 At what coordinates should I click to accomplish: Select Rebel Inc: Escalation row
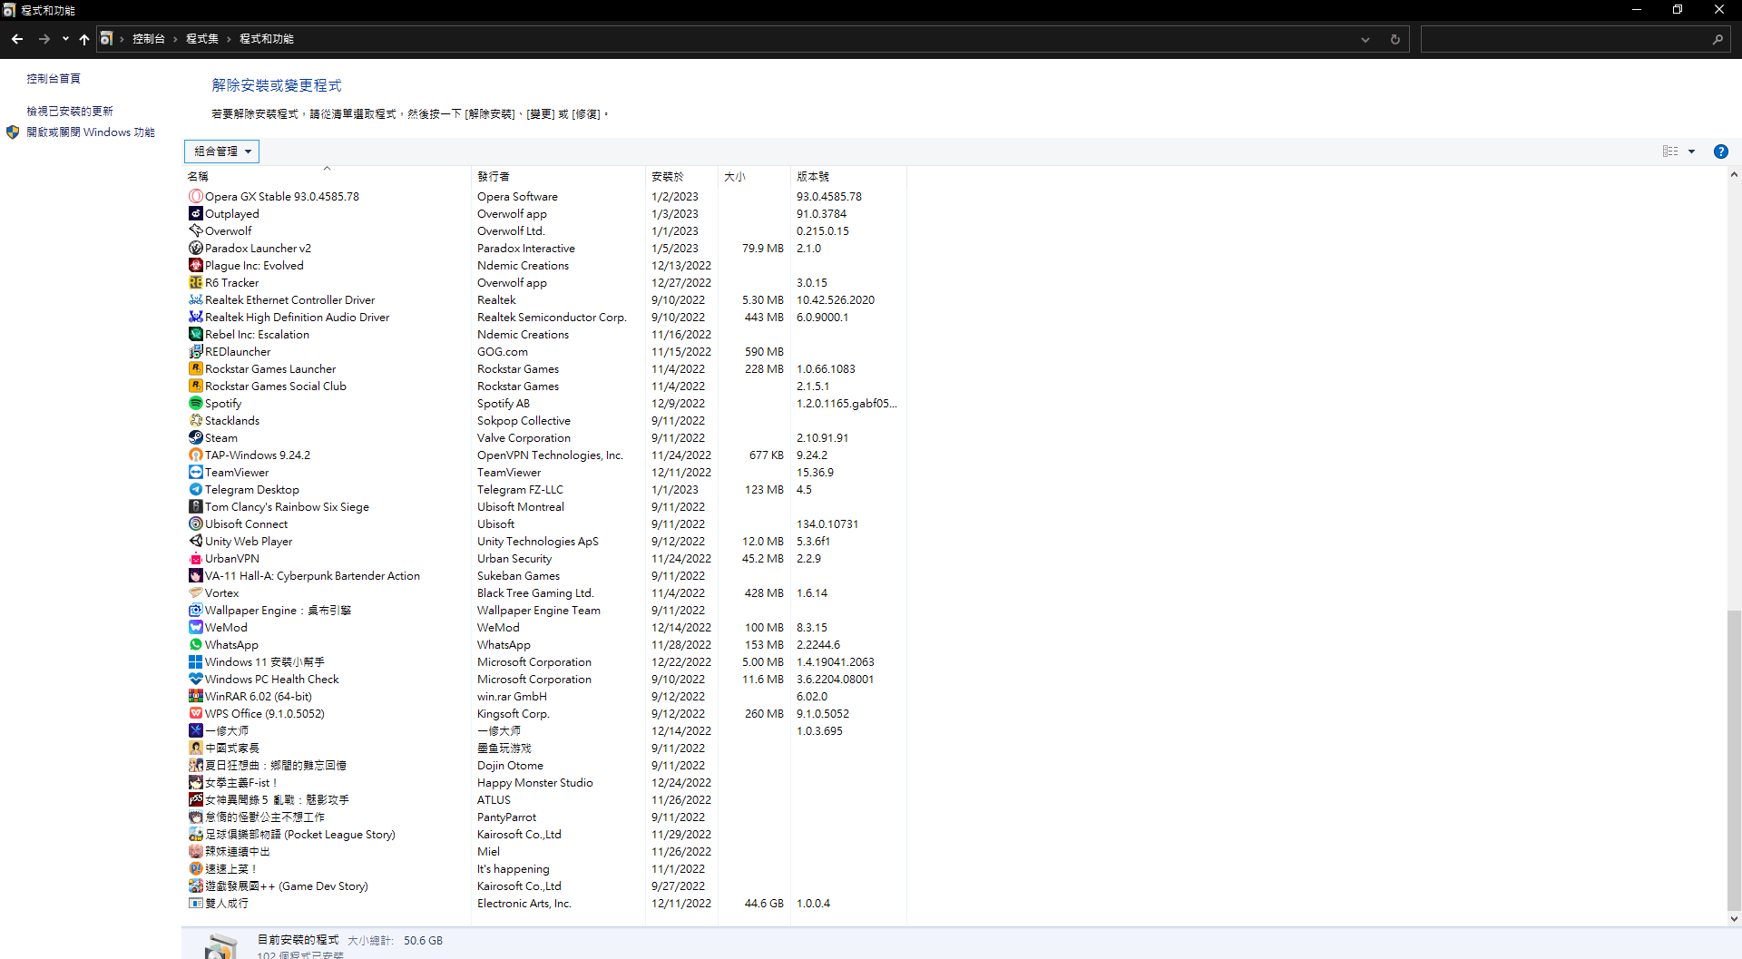point(545,335)
